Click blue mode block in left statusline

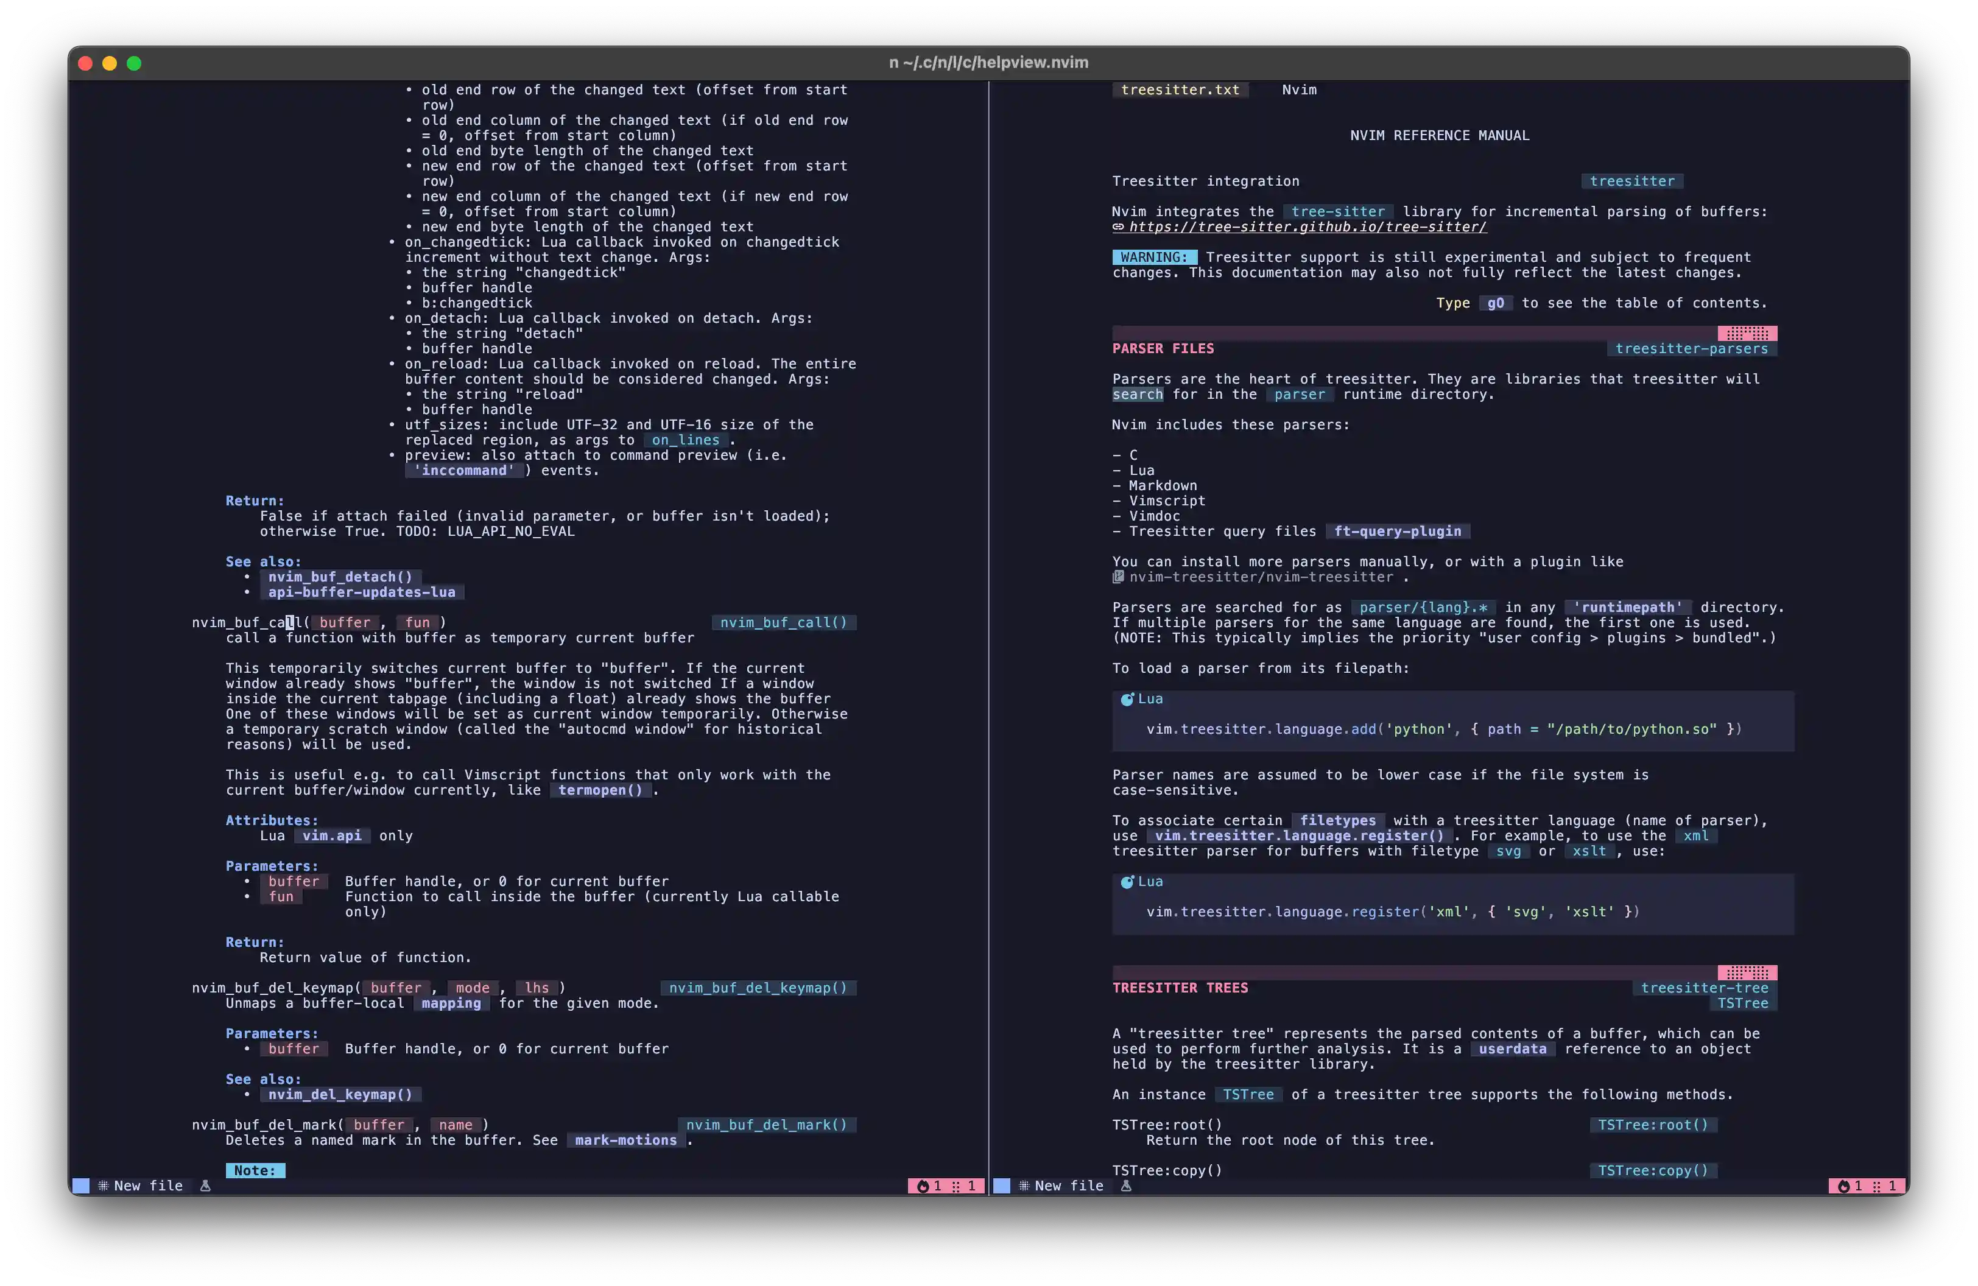click(80, 1186)
